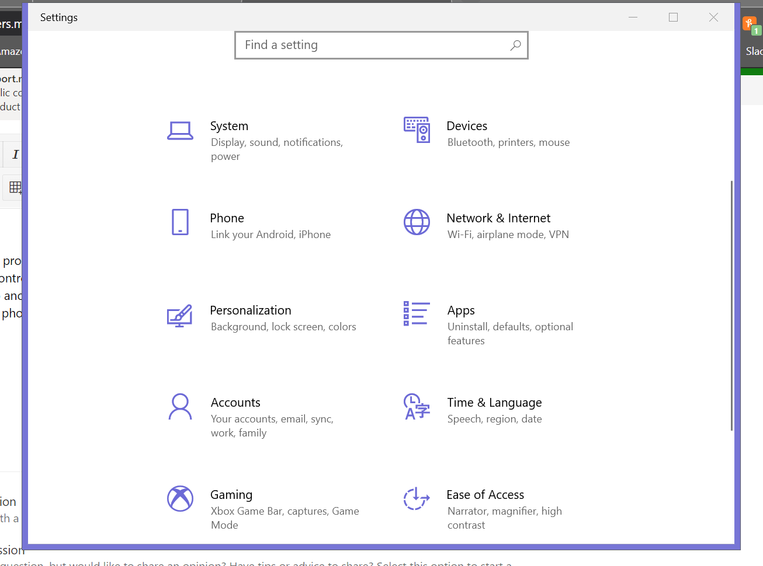This screenshot has height=566, width=763.
Task: Open Devices settings for Bluetooth and printers
Action: (467, 125)
